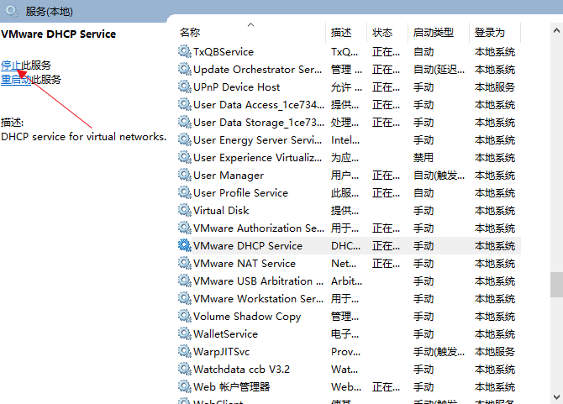The height and width of the screenshot is (404, 563).
Task: Select the User Data Access_1ce734... service name
Action: click(259, 105)
